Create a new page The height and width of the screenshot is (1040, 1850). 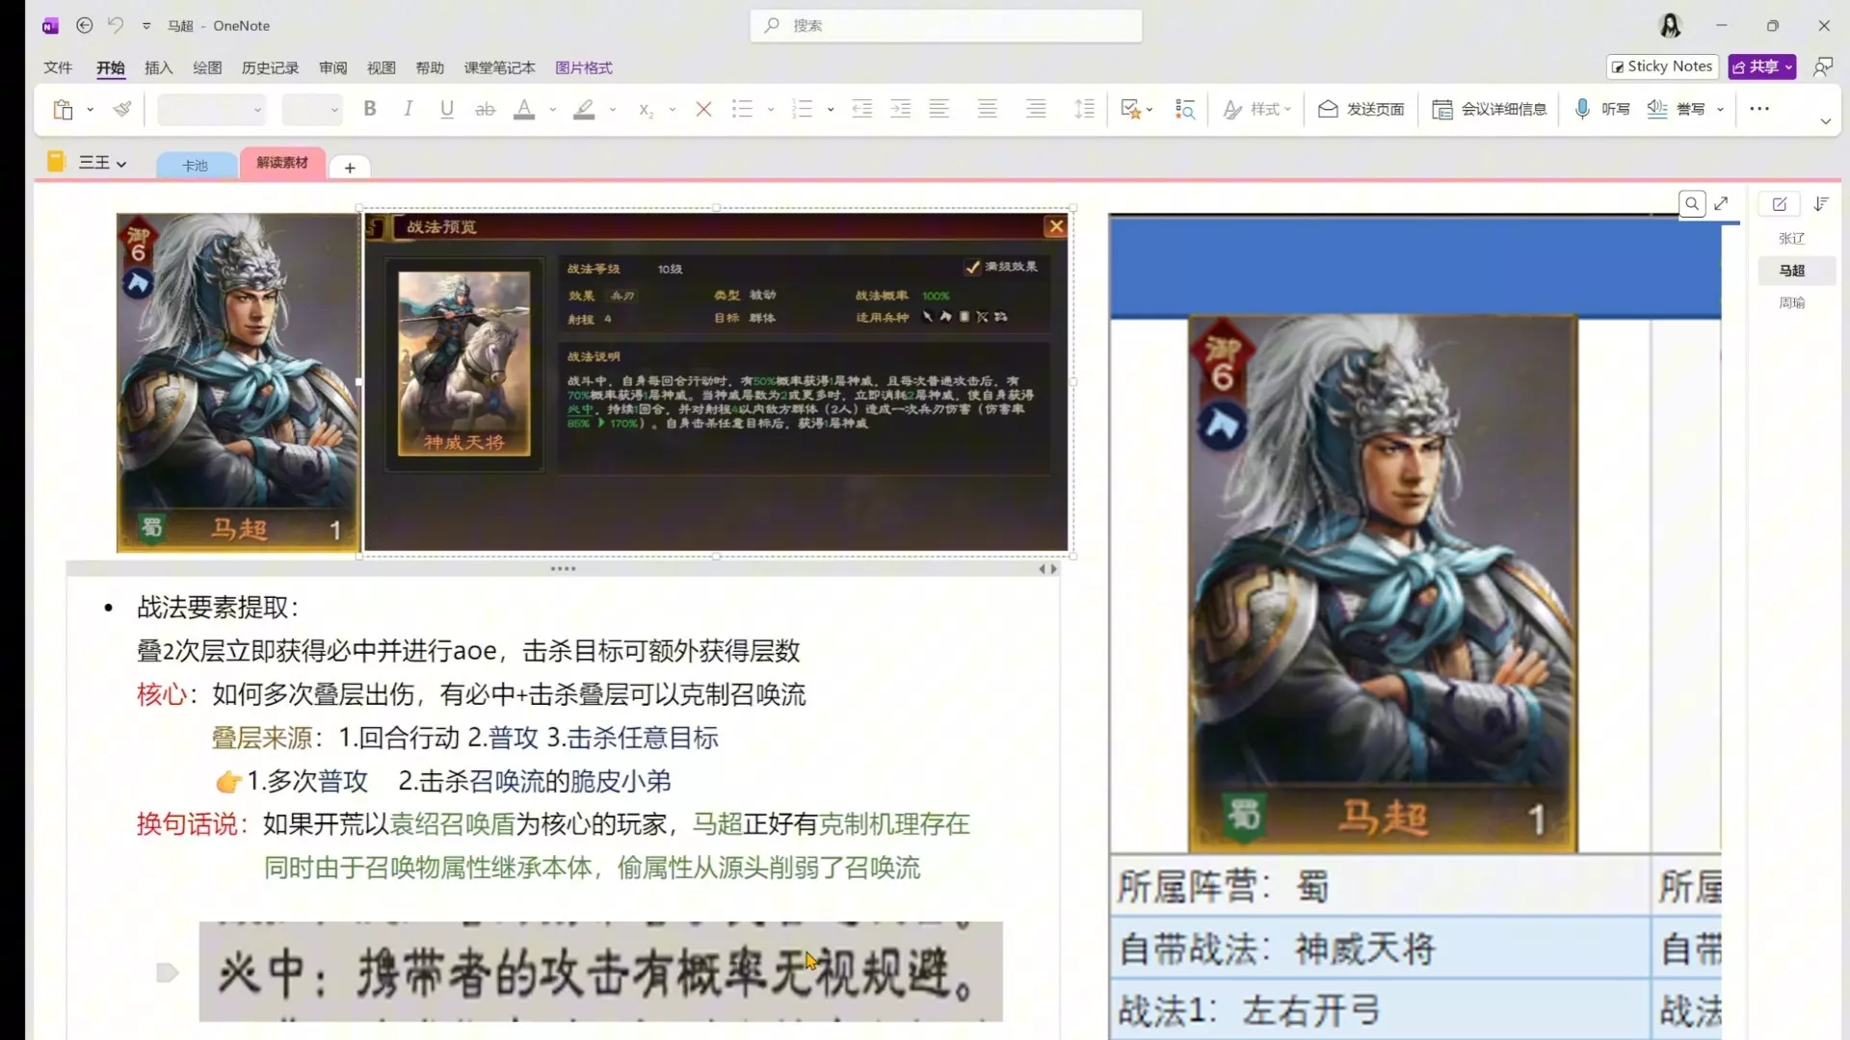pos(1780,204)
